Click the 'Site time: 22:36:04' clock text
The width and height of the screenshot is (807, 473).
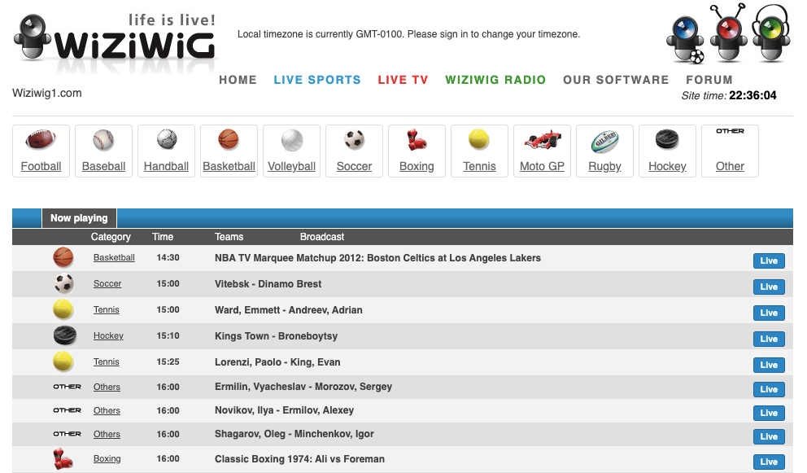point(729,95)
